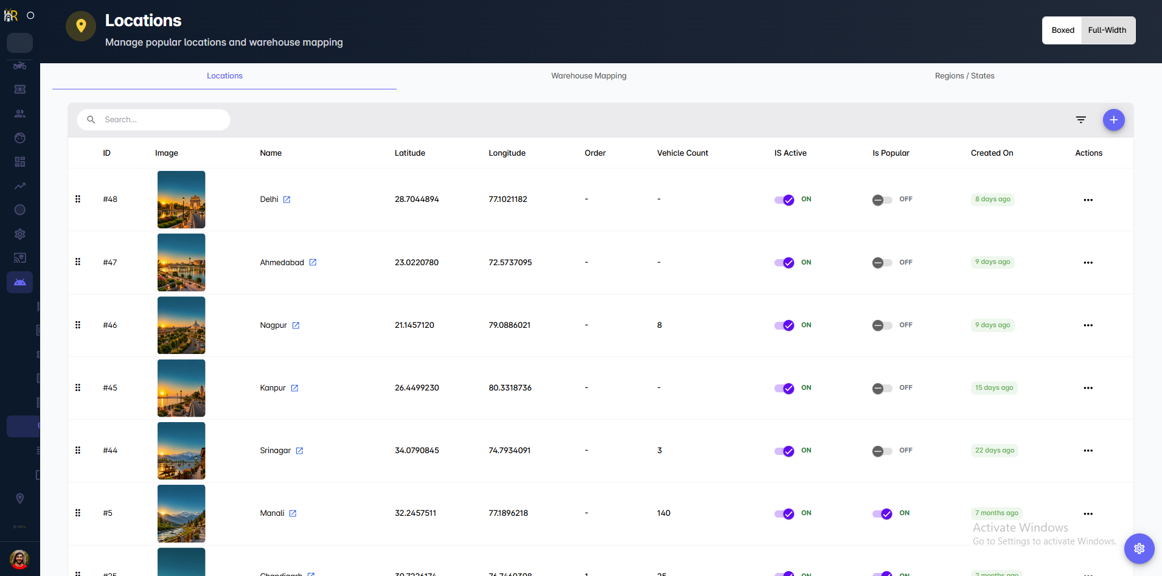Image resolution: width=1162 pixels, height=576 pixels.
Task: Click the '15 days ago' badge
Action: [994, 388]
